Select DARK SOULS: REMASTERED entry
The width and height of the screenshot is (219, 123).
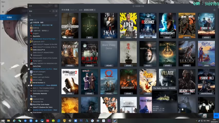[43, 52]
